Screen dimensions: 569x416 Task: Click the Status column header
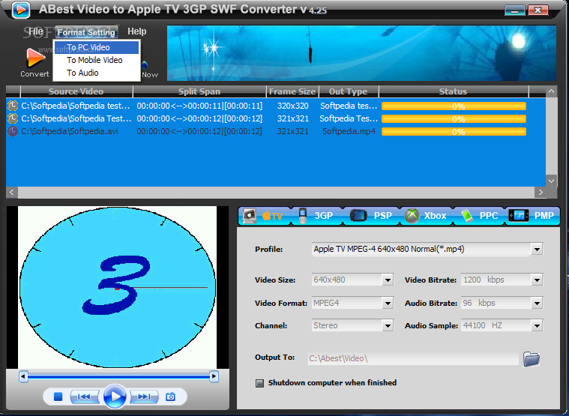coord(454,91)
